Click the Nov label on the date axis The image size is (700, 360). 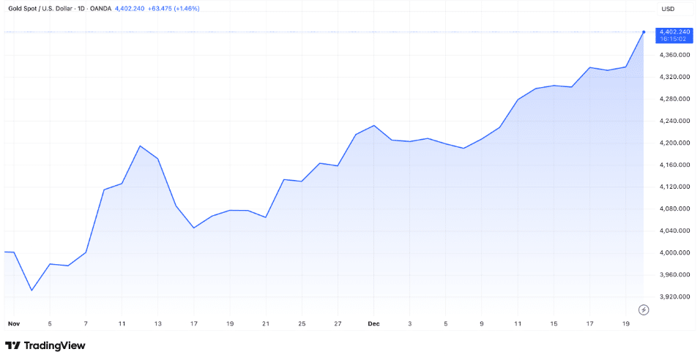point(13,323)
